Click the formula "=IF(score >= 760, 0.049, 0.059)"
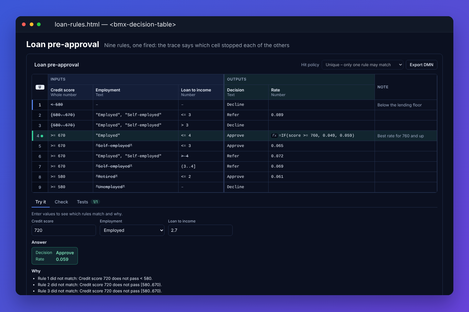The height and width of the screenshot is (312, 469). tap(316, 135)
